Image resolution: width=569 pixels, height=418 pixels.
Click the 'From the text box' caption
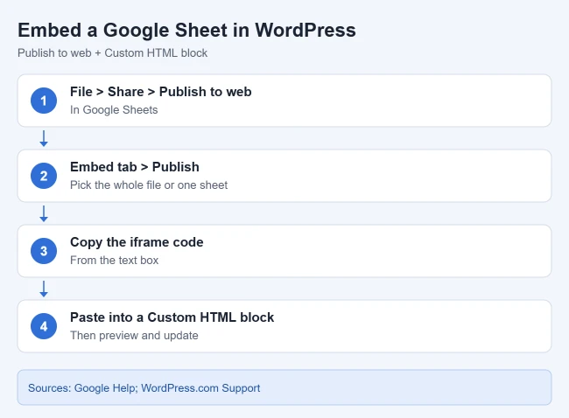tap(115, 261)
